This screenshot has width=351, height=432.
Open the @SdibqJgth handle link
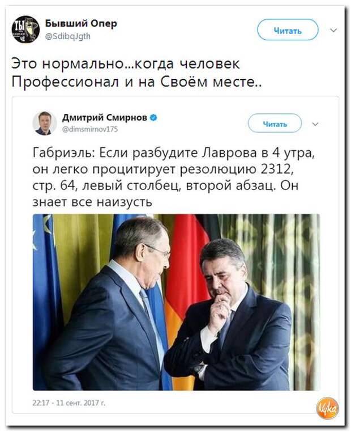[67, 36]
